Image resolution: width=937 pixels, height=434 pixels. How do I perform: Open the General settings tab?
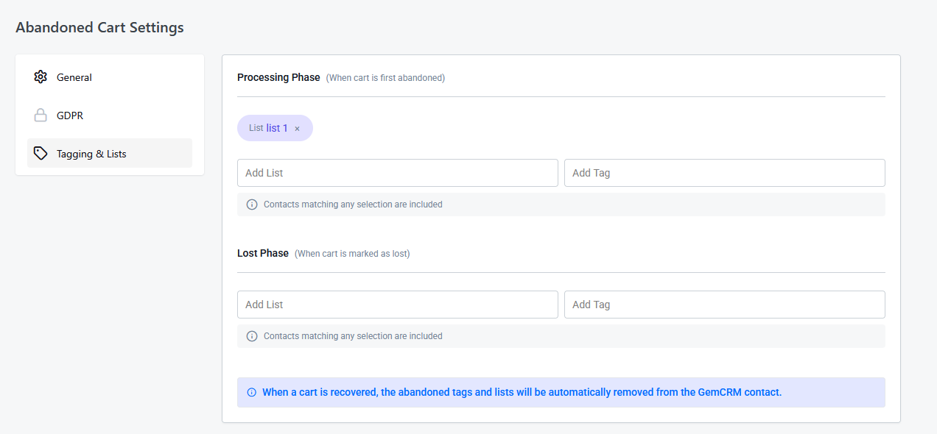pos(110,77)
